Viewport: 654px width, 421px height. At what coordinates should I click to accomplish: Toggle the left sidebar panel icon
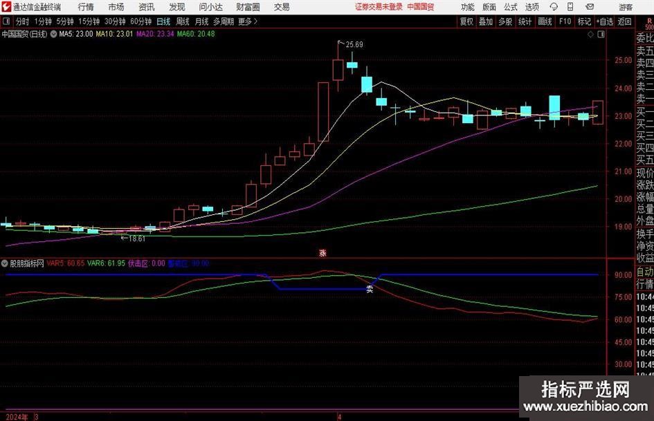pyautogui.click(x=6, y=21)
